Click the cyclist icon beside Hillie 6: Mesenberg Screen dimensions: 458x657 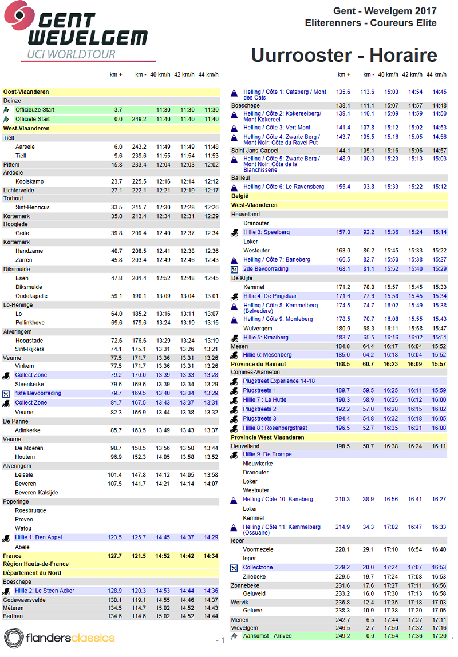(x=234, y=355)
